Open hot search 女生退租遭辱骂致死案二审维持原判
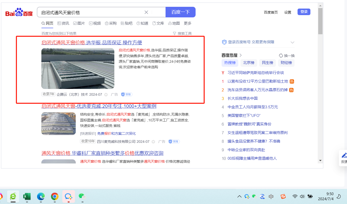The width and height of the screenshot is (347, 204). (258, 133)
